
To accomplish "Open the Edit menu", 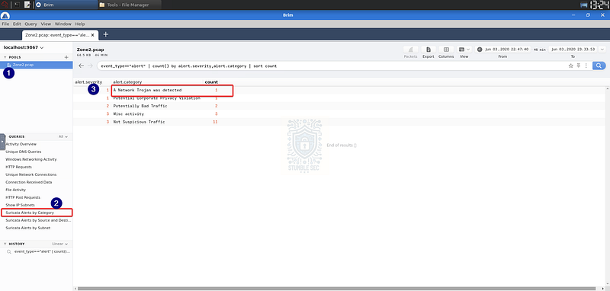I will point(17,24).
